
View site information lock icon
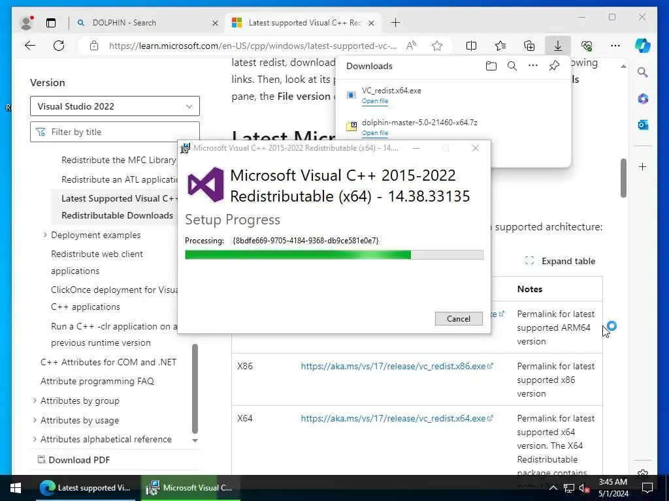[x=94, y=46]
